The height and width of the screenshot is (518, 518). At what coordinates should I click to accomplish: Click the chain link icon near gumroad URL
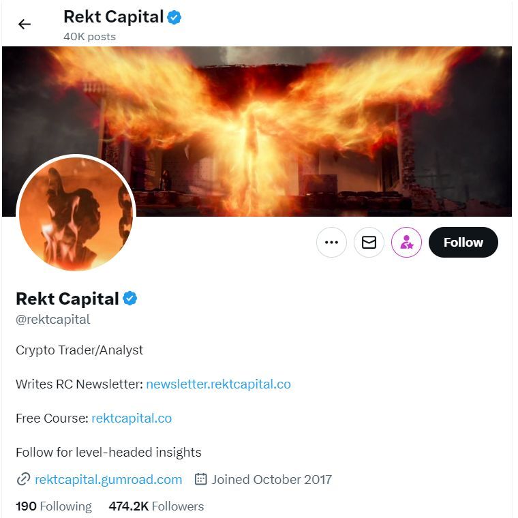pos(23,480)
